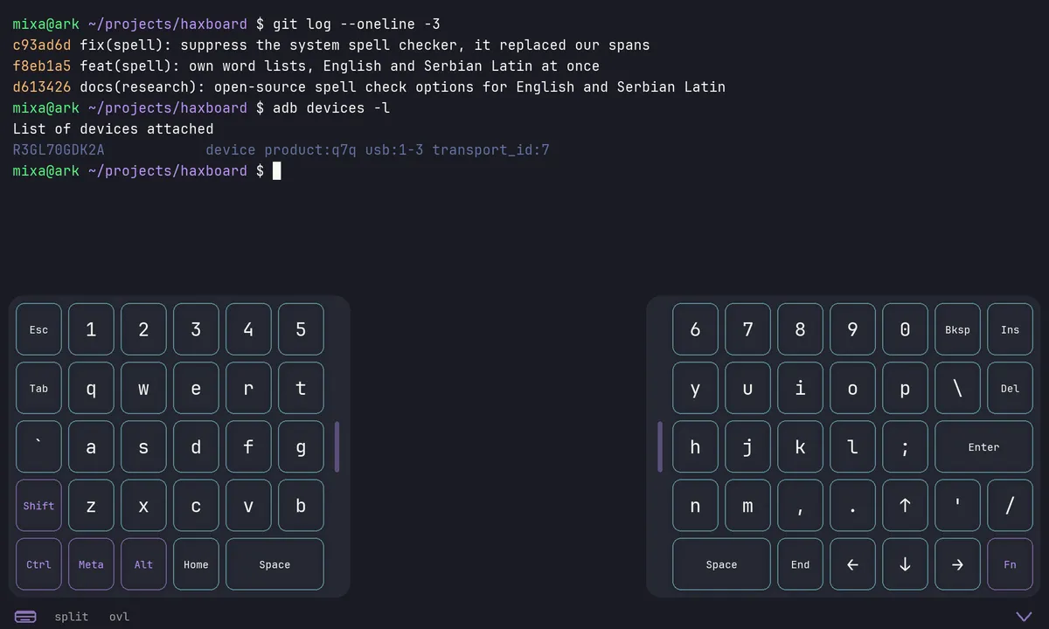Grab the left keyboard half's side handle

point(337,446)
